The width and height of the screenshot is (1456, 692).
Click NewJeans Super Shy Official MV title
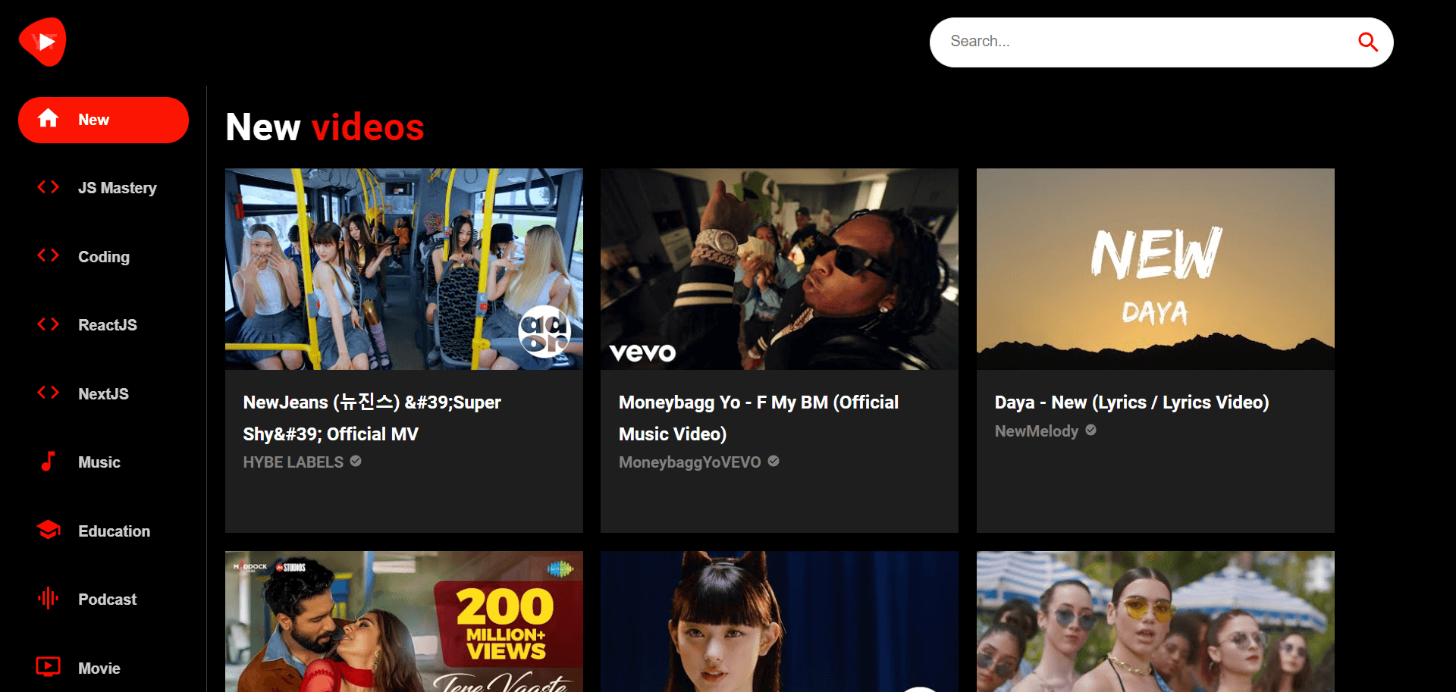[372, 418]
